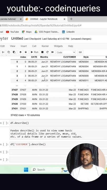The height and width of the screenshot is (190, 107).
Task: Restart the kernel icon
Action: (48, 52)
